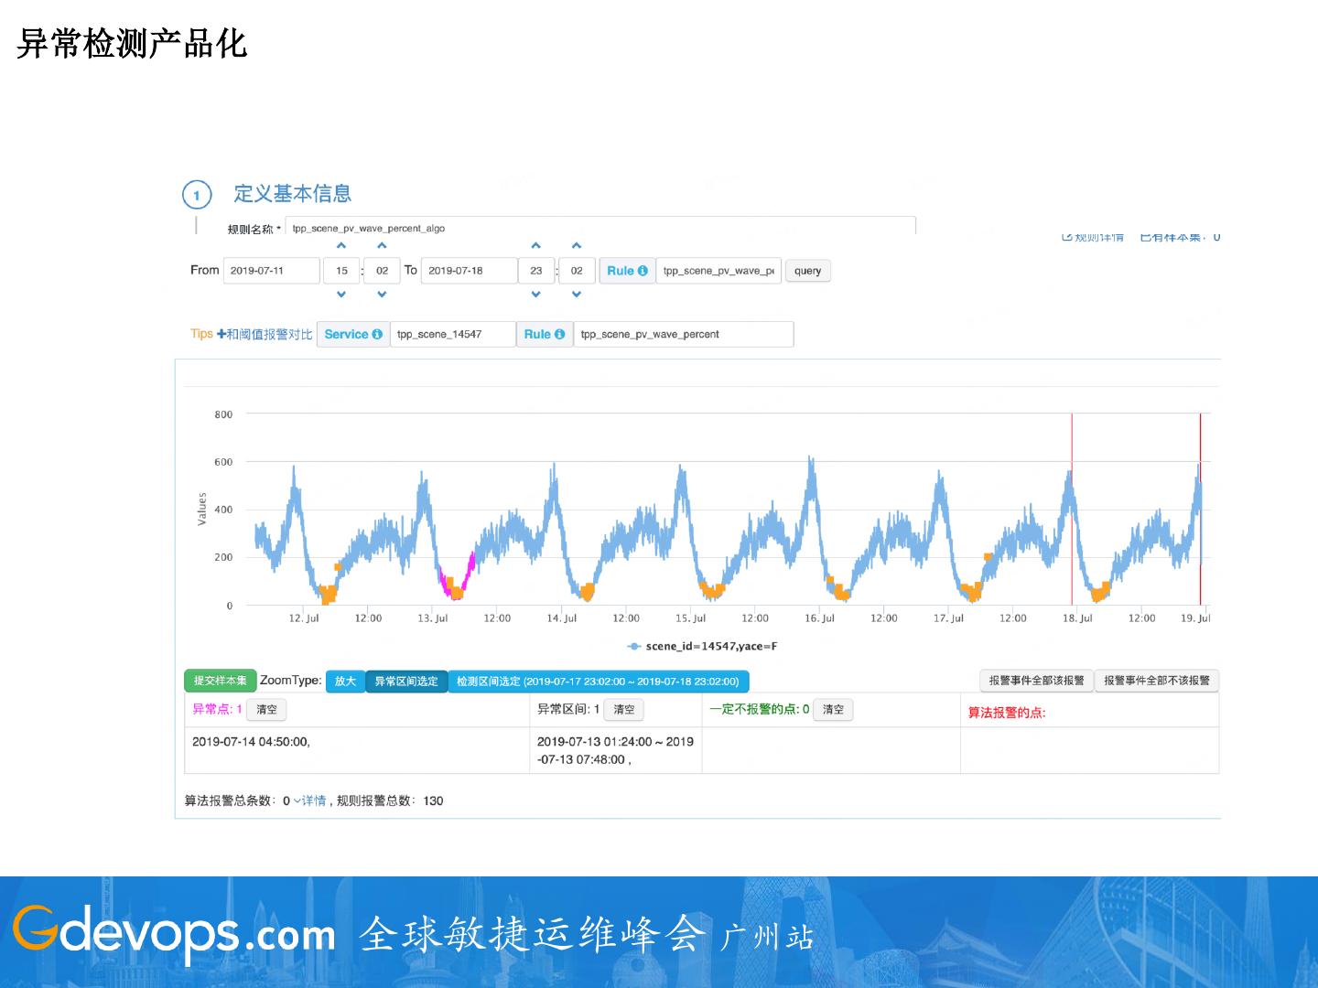
Task: Select the 异常区间选定 zoom type
Action: pyautogui.click(x=406, y=682)
